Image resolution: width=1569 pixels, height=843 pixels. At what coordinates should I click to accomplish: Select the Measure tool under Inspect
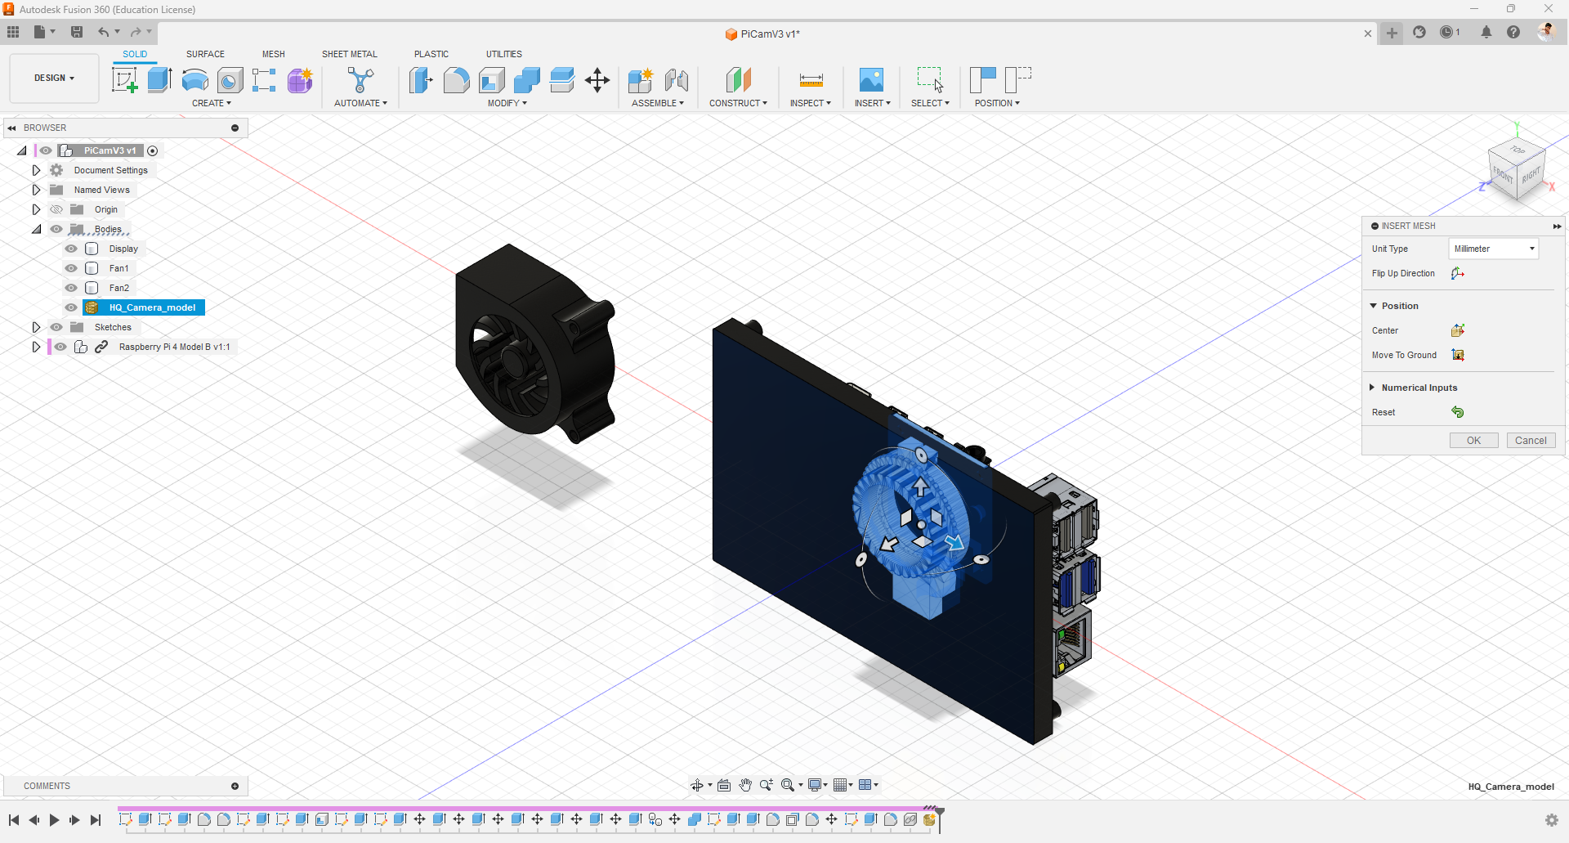click(x=810, y=81)
